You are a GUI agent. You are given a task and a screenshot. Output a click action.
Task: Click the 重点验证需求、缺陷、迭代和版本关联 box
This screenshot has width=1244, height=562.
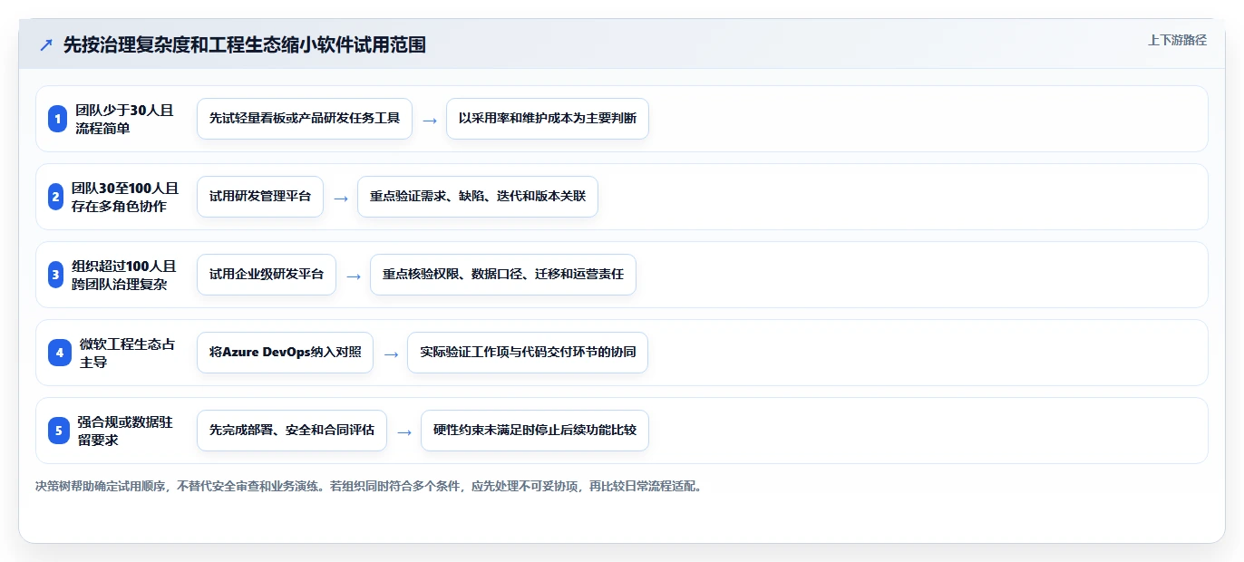tap(478, 197)
